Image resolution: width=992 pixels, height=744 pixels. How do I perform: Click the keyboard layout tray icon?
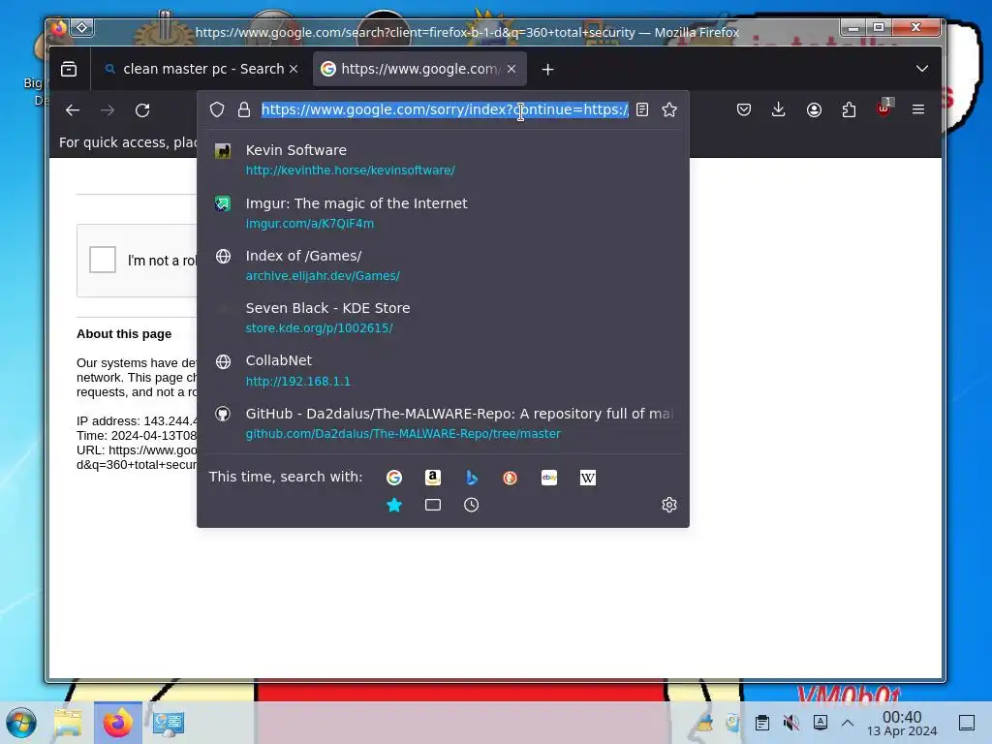(x=820, y=723)
